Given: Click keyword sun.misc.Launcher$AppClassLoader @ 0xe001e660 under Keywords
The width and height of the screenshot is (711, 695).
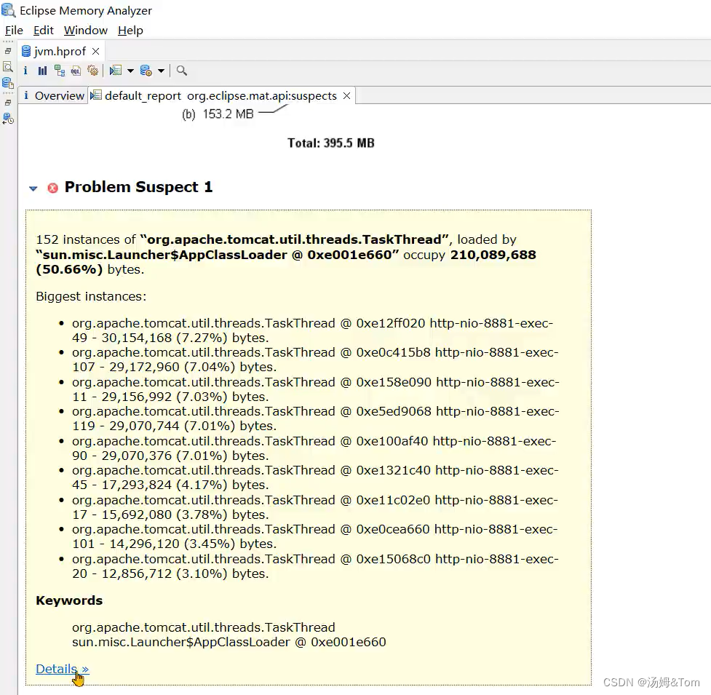Looking at the screenshot, I should pyautogui.click(x=229, y=642).
